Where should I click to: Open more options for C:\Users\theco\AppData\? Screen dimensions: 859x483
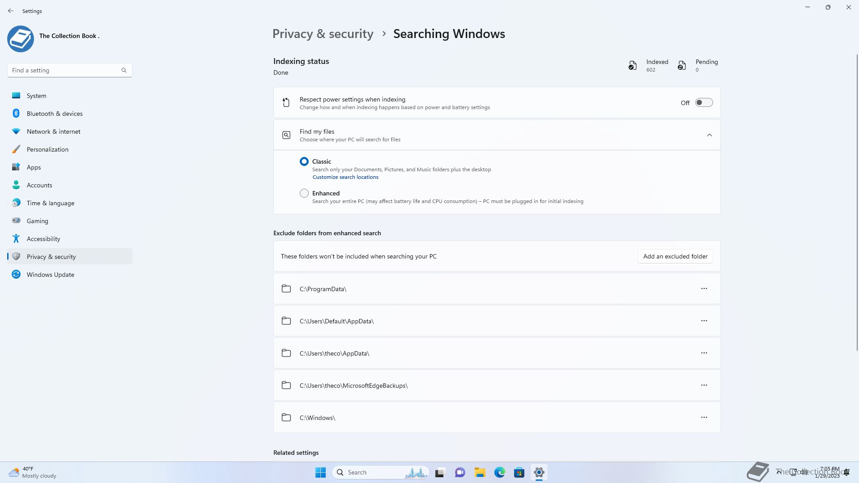coord(704,353)
